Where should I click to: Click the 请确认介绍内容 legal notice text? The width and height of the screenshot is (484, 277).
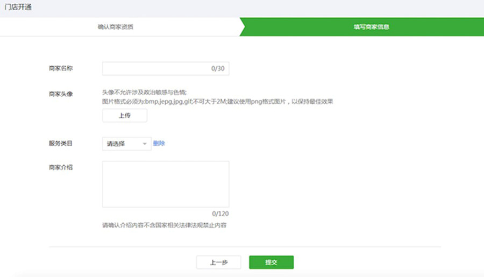pyautogui.click(x=164, y=225)
